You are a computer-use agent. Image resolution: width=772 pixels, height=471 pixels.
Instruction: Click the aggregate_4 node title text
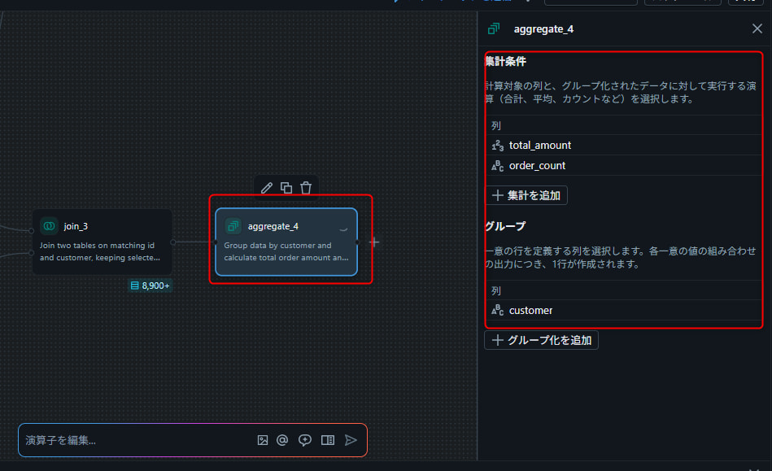coord(273,226)
